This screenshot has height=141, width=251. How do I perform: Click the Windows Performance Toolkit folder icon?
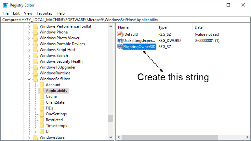coord(36,26)
